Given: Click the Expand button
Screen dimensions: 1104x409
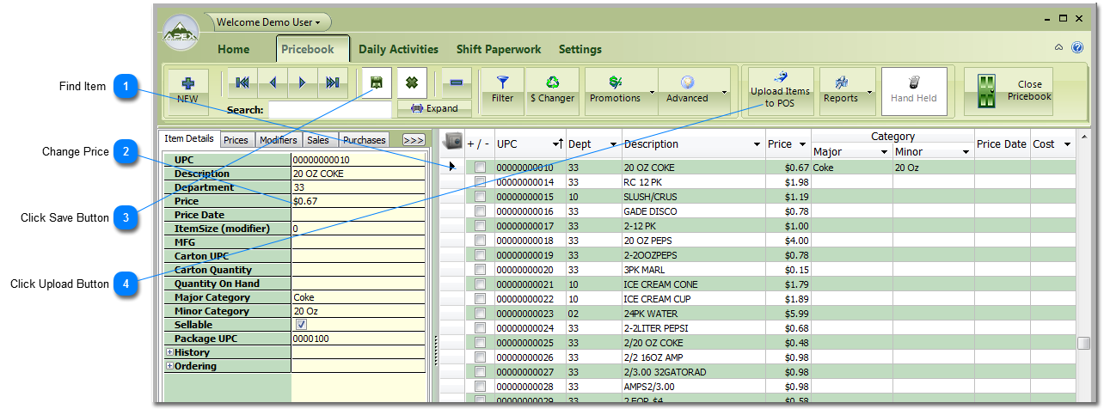Looking at the screenshot, I should [x=434, y=108].
